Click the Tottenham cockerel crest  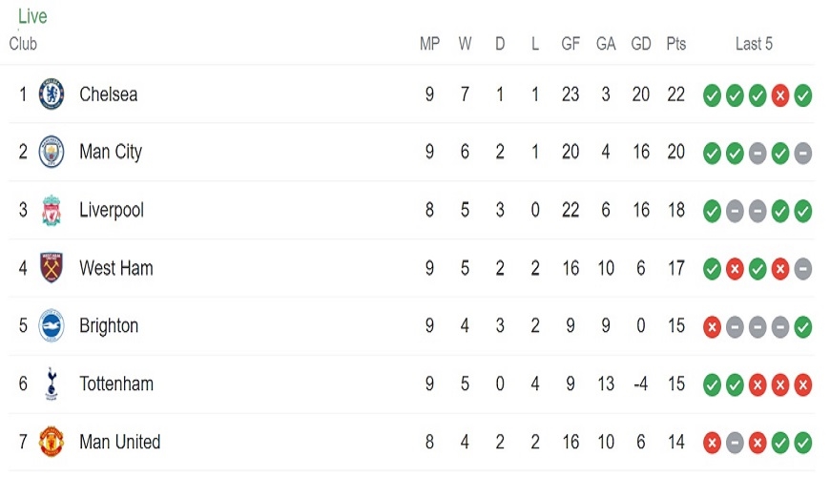(52, 384)
